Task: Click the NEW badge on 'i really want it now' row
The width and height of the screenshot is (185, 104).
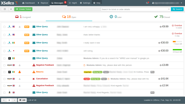Action: coord(27,43)
